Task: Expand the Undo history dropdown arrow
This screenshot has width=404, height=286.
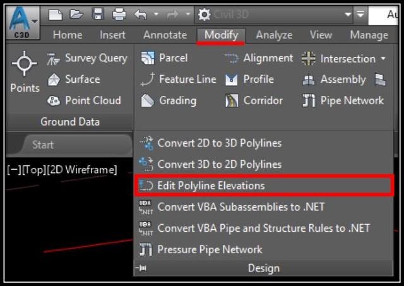Action: click(x=156, y=14)
